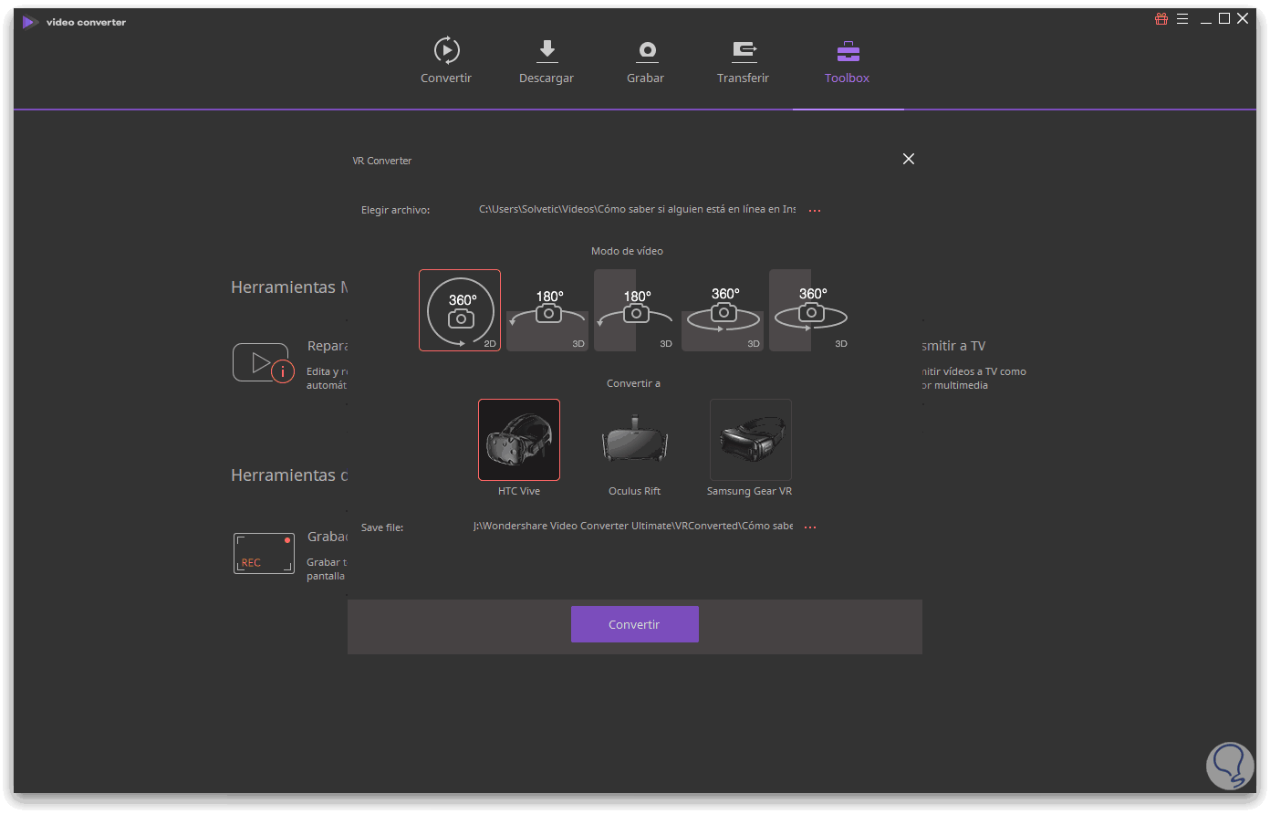Viewport: 1270px width, 814px height.
Task: Click the 'Elegir archivo:' label
Action: point(396,210)
